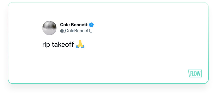216x94 pixels.
Task: Click the praying hands emoji
Action: 80,44
